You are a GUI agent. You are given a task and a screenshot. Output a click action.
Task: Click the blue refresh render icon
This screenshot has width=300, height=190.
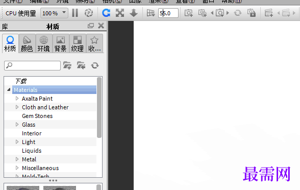click(x=106, y=13)
